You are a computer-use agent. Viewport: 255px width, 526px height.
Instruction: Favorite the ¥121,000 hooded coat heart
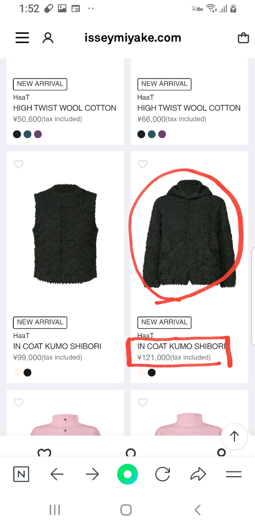(143, 164)
